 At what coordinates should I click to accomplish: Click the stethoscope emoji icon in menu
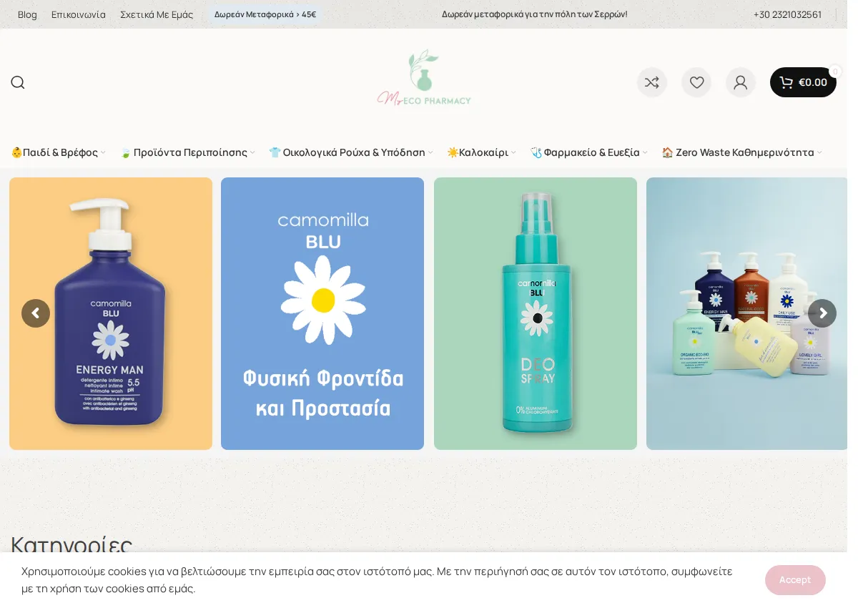tap(536, 152)
